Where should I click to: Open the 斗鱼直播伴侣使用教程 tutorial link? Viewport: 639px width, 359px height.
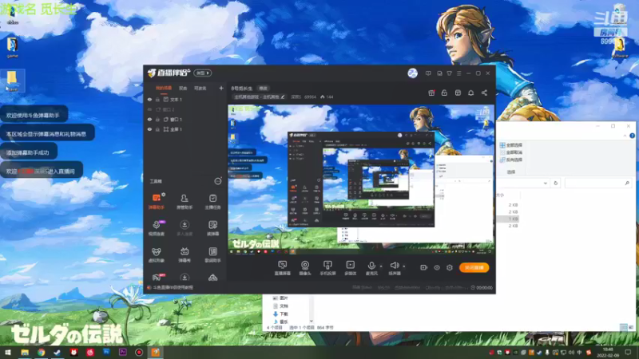coord(173,287)
